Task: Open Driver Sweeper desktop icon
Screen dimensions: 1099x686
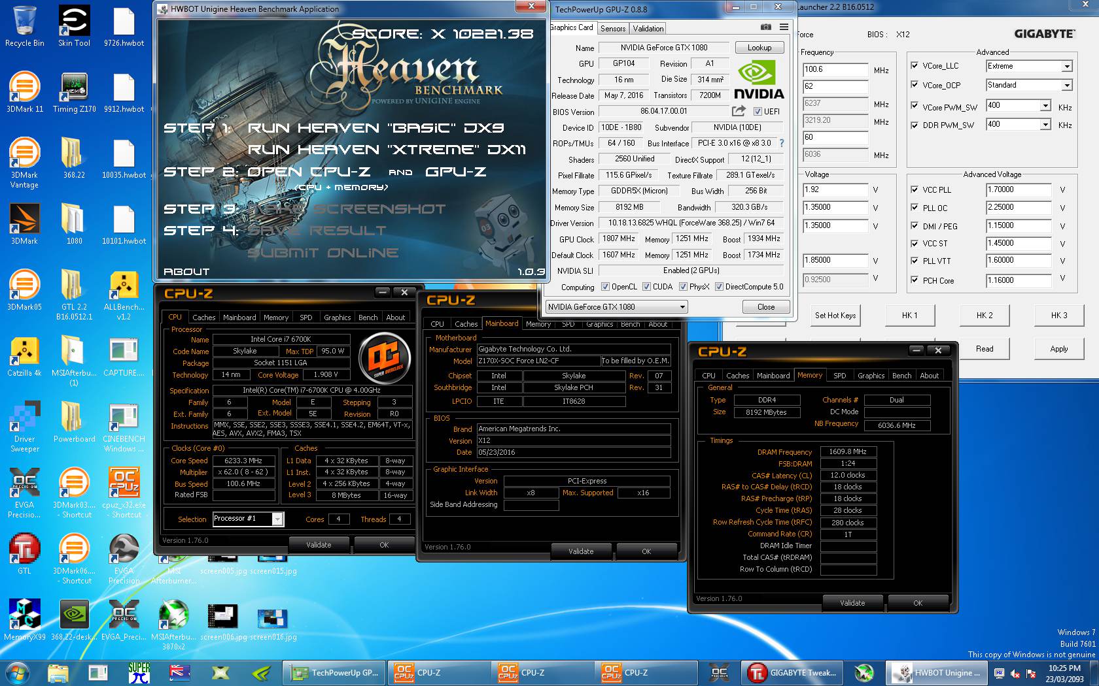Action: (x=24, y=427)
